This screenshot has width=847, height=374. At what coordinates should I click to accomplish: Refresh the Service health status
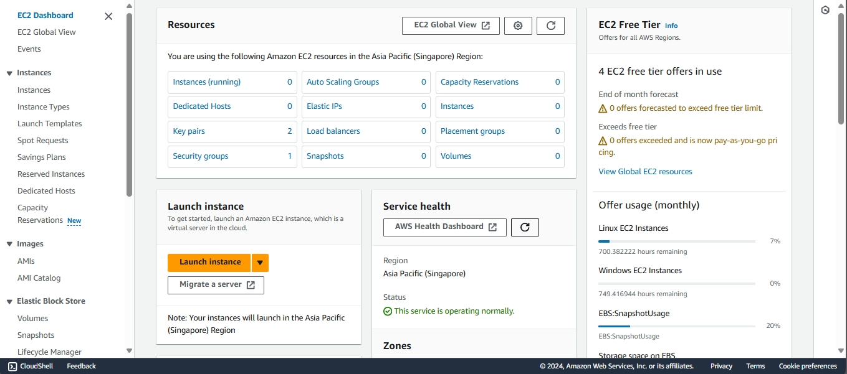tap(525, 227)
